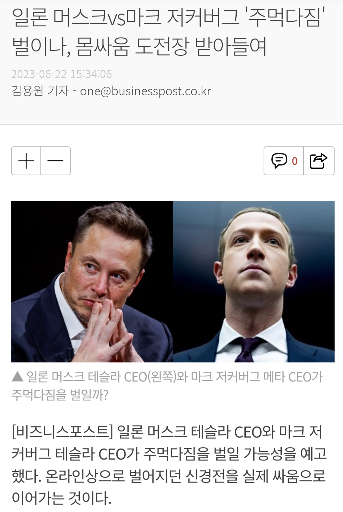
Task: Open the Elon Musk photo on left
Action: click(92, 281)
